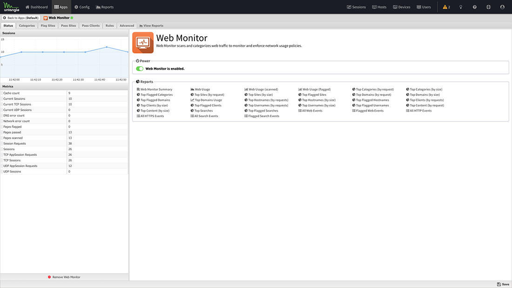Image resolution: width=512 pixels, height=288 pixels.
Task: Switch to the Advanced tab
Action: click(127, 26)
